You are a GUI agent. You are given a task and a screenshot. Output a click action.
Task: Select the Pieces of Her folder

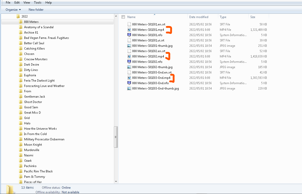(33, 182)
